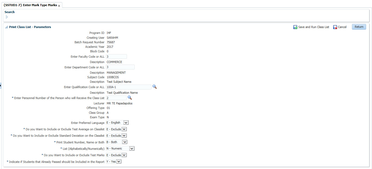Click the Faculty Code input field
The height and width of the screenshot is (169, 372).
(x=116, y=56)
